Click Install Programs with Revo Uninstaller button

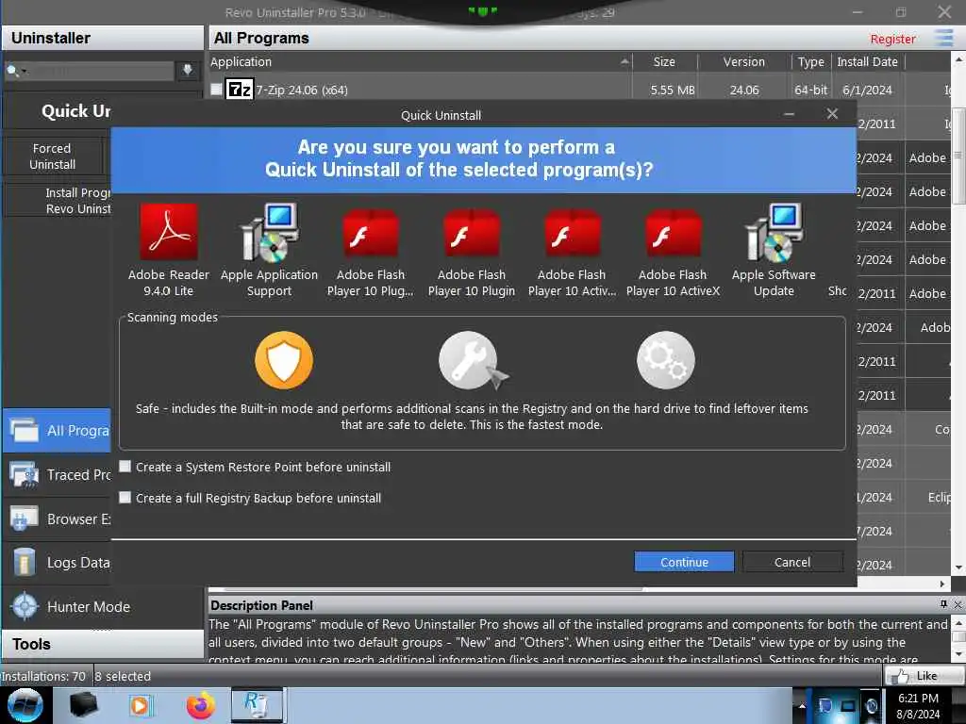58,201
